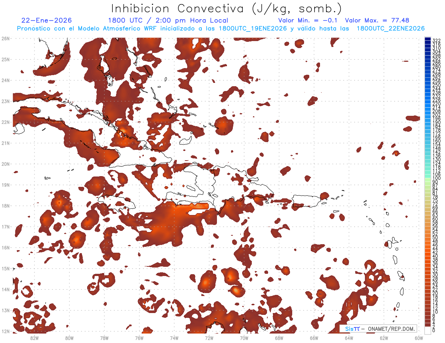Image resolution: width=445 pixels, height=343 pixels.
Task: Click the colorbar value label '280'
Action: pos(436,66)
